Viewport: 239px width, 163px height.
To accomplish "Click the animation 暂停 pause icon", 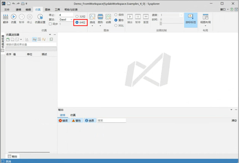I will tap(138, 17).
